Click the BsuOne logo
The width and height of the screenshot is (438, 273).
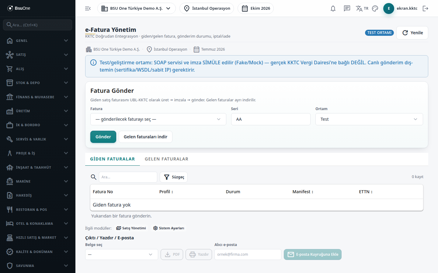(x=19, y=8)
